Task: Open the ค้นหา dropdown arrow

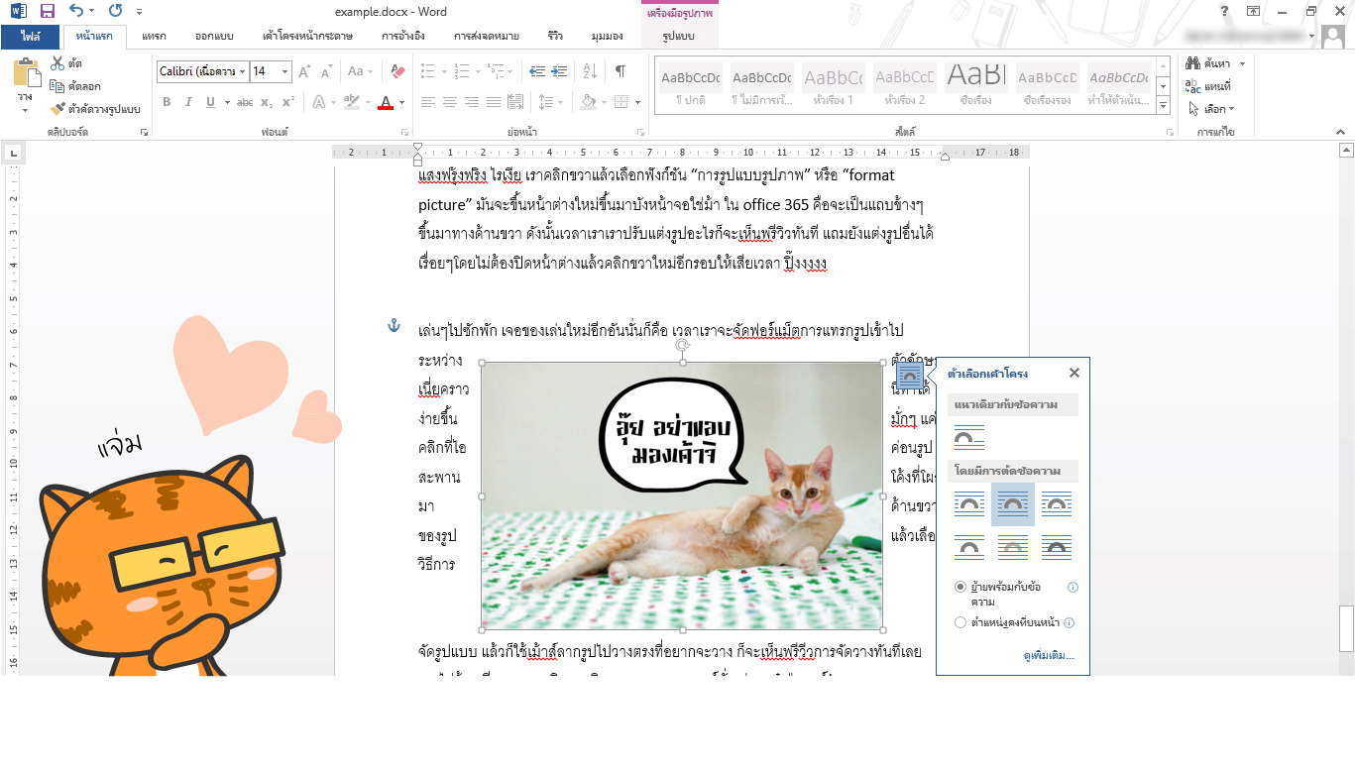Action: [1242, 63]
